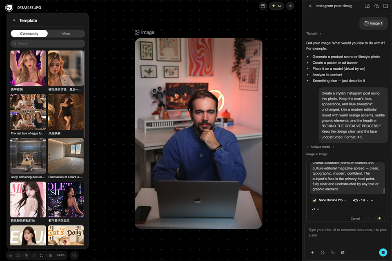
Task: Click the chat bubble icon below input
Action: coord(323,252)
